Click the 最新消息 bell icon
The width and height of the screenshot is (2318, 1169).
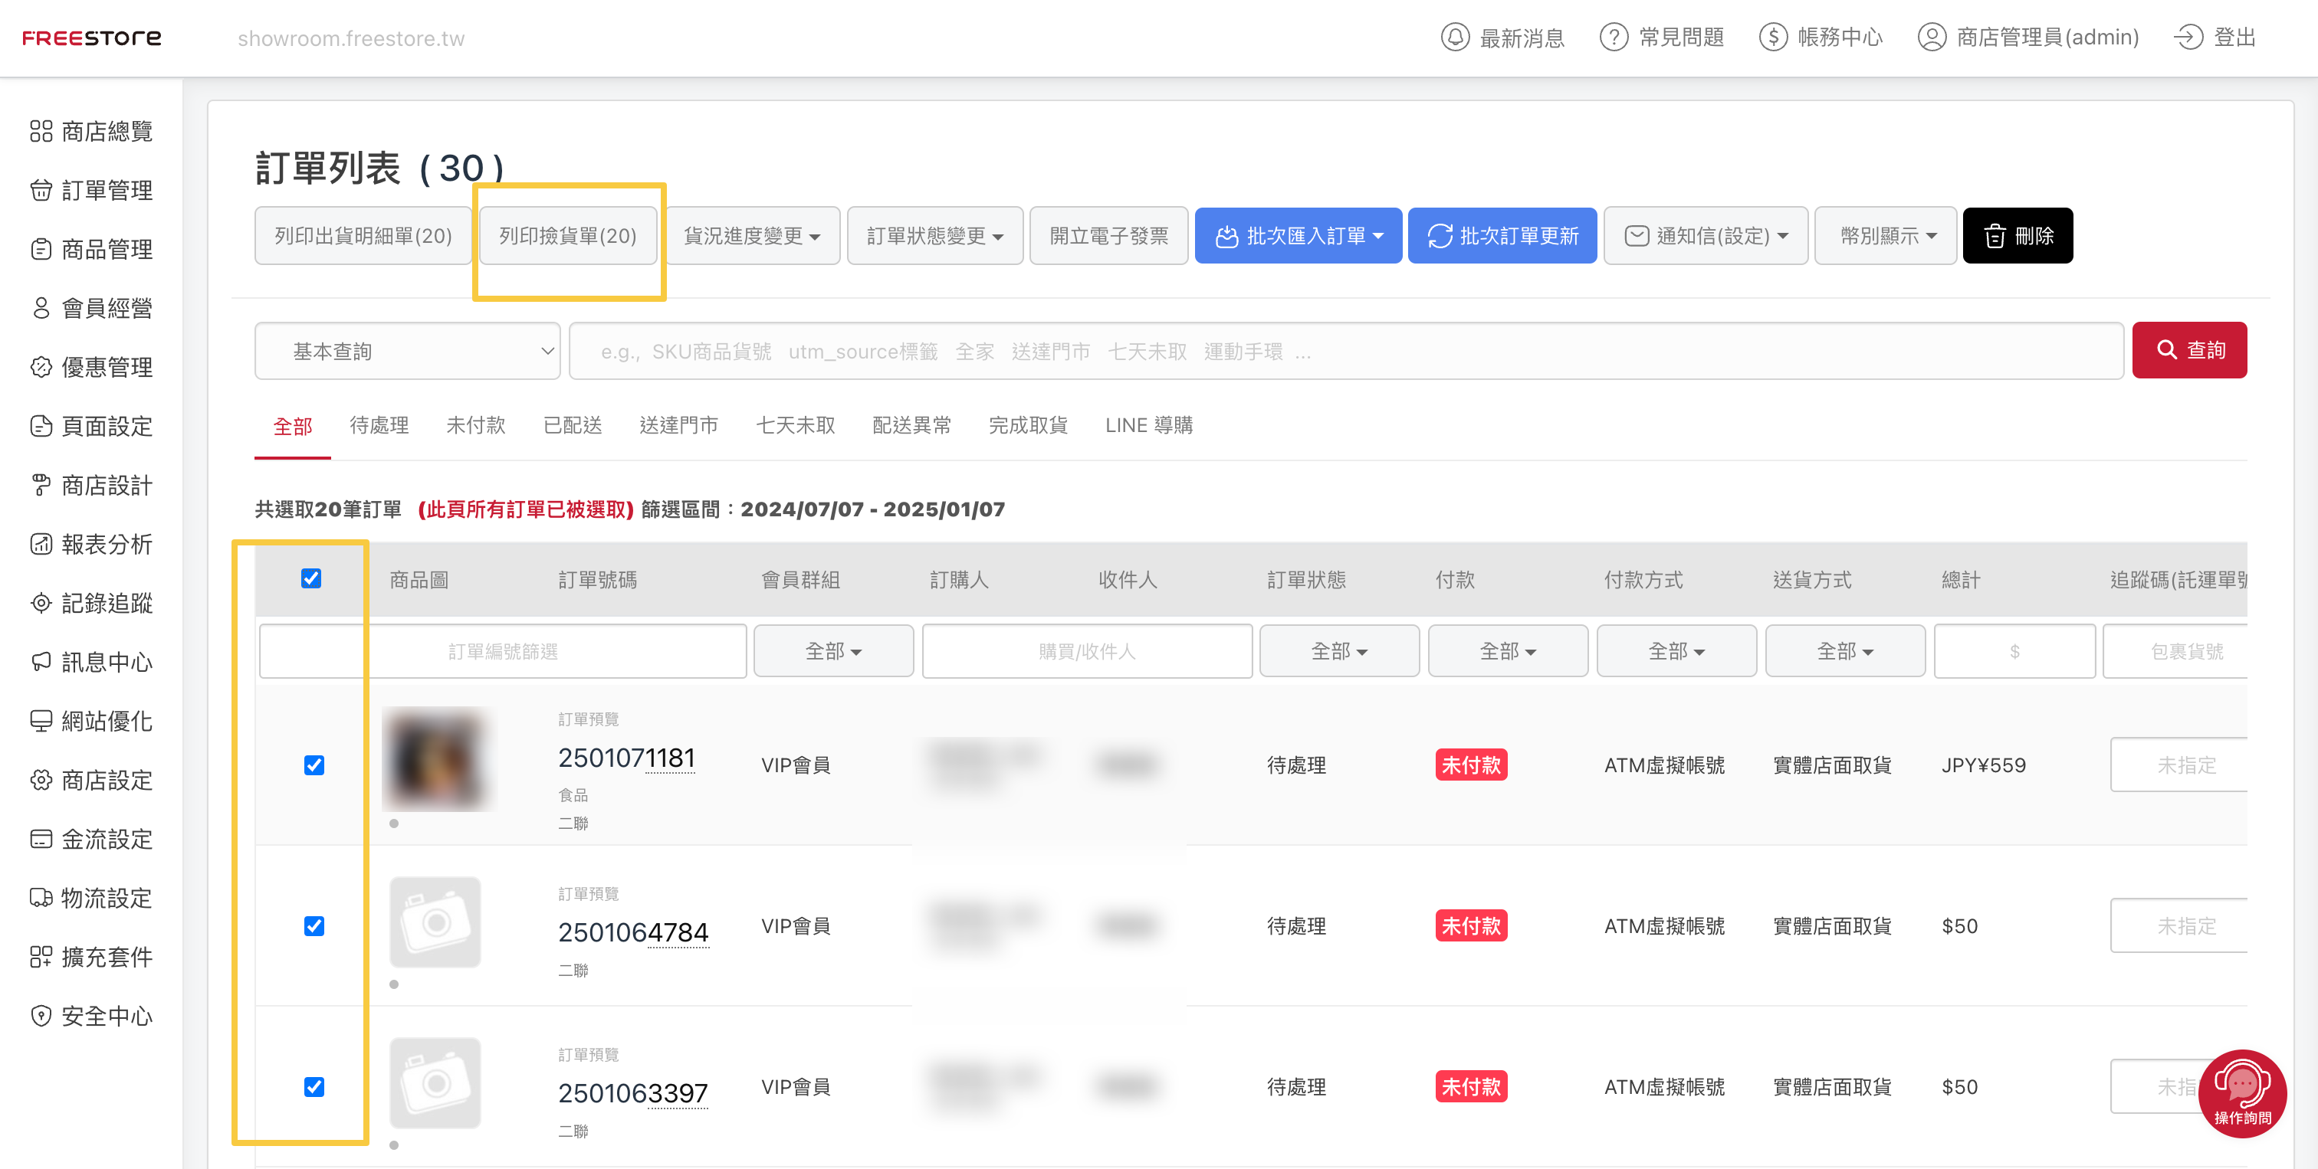click(1455, 37)
